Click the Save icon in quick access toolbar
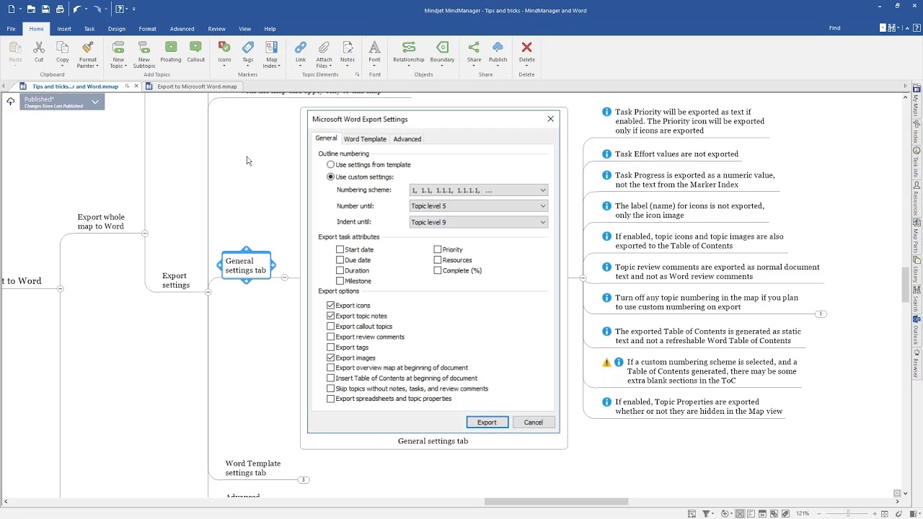 coord(45,9)
